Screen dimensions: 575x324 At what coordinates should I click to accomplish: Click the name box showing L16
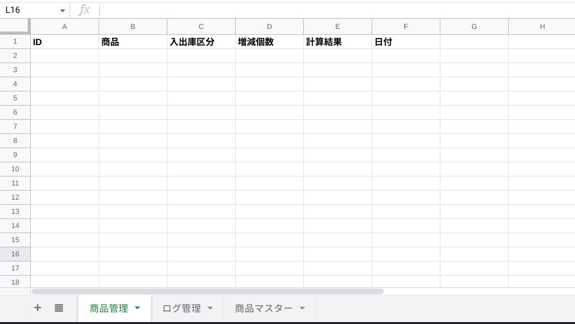tap(29, 10)
